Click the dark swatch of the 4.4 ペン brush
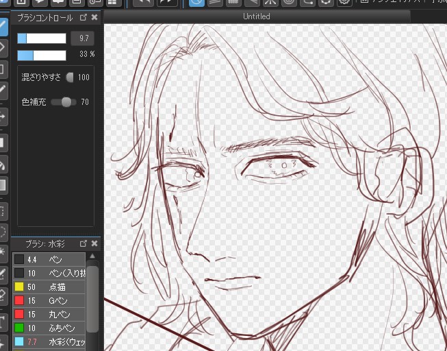Image resolution: width=447 pixels, height=351 pixels. pos(19,259)
